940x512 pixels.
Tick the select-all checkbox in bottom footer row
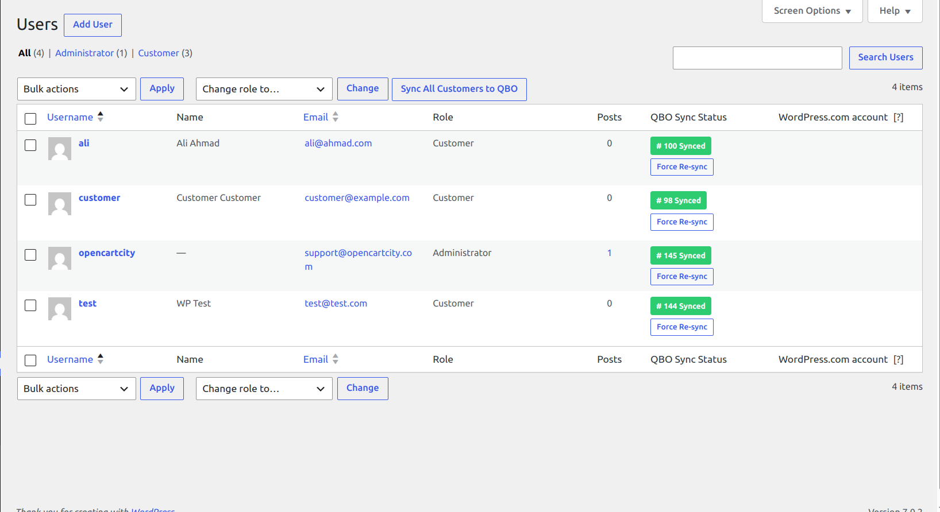point(30,360)
